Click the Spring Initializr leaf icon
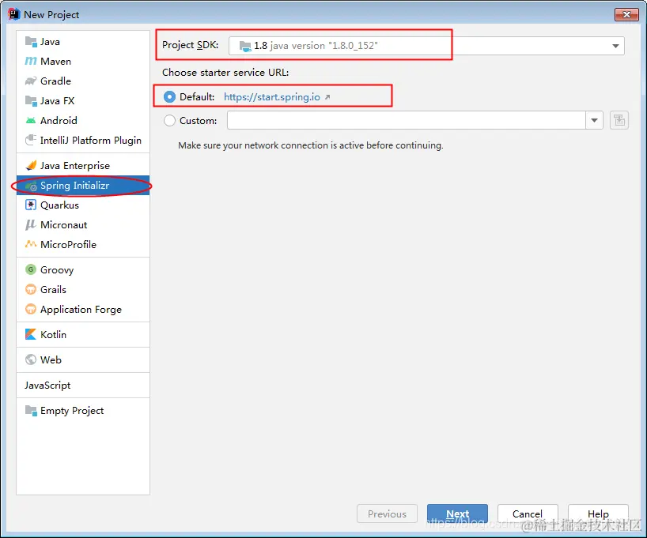 32,186
